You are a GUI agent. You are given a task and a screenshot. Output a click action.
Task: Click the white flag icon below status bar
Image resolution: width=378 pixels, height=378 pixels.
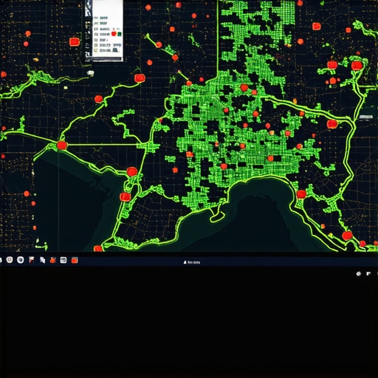(x=368, y=273)
